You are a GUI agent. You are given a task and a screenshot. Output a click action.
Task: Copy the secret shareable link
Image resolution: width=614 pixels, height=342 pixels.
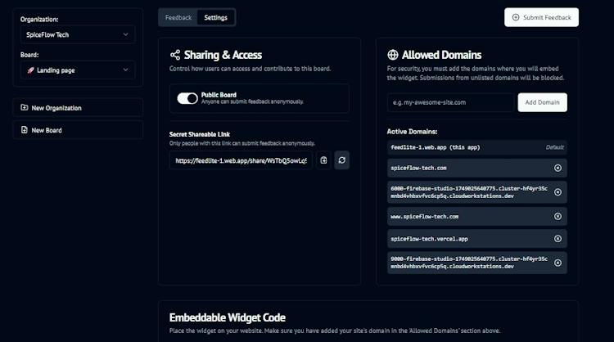pos(323,160)
